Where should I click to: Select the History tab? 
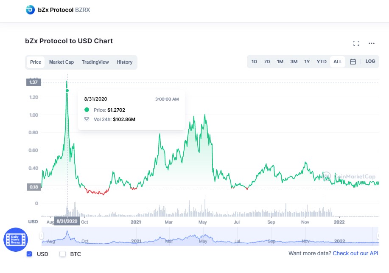[125, 62]
